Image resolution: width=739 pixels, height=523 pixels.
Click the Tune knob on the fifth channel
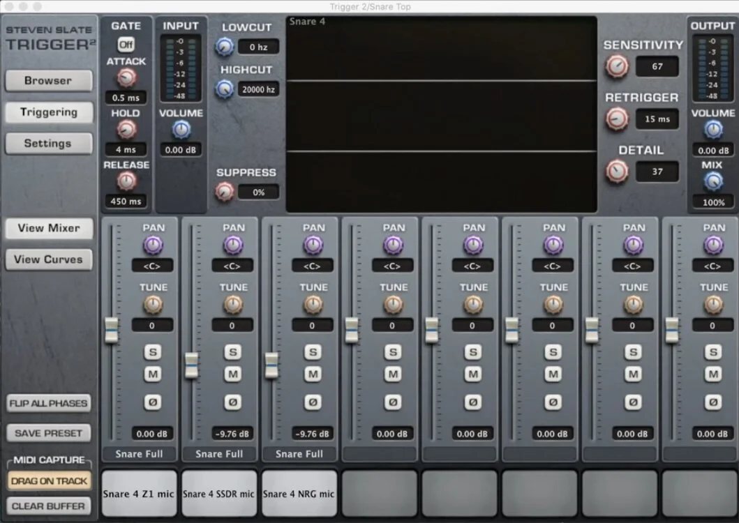point(473,305)
